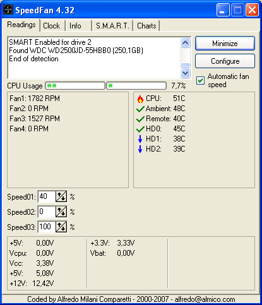Image resolution: width=262 pixels, height=305 pixels.
Task: Click the green checkmark beside HD0
Action: pos(140,129)
